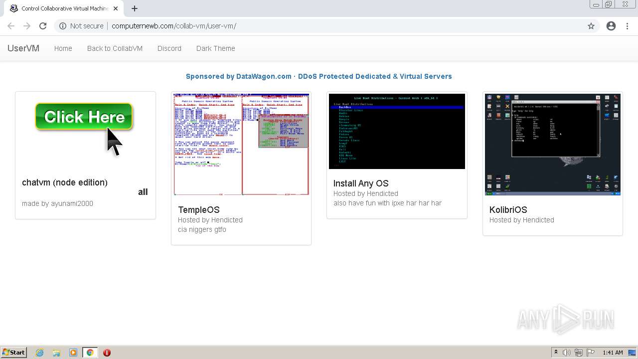Select the TempleOS card title
Image resolution: width=638 pixels, height=359 pixels.
click(x=199, y=210)
